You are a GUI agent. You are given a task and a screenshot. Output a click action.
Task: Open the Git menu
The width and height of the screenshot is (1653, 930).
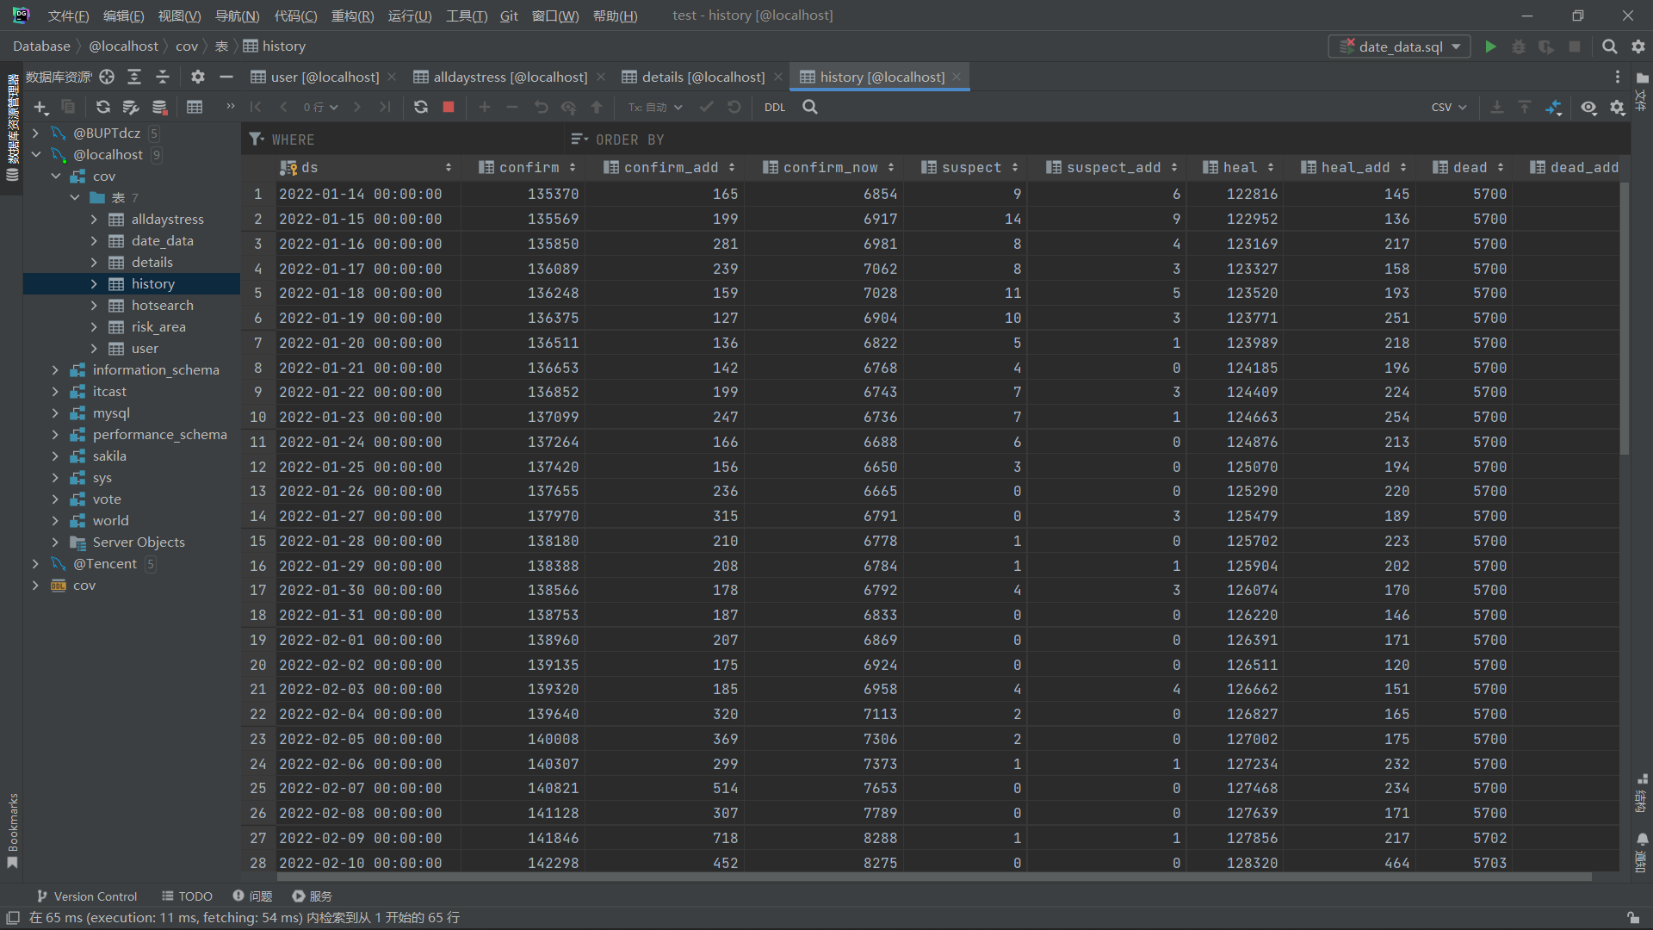(509, 15)
